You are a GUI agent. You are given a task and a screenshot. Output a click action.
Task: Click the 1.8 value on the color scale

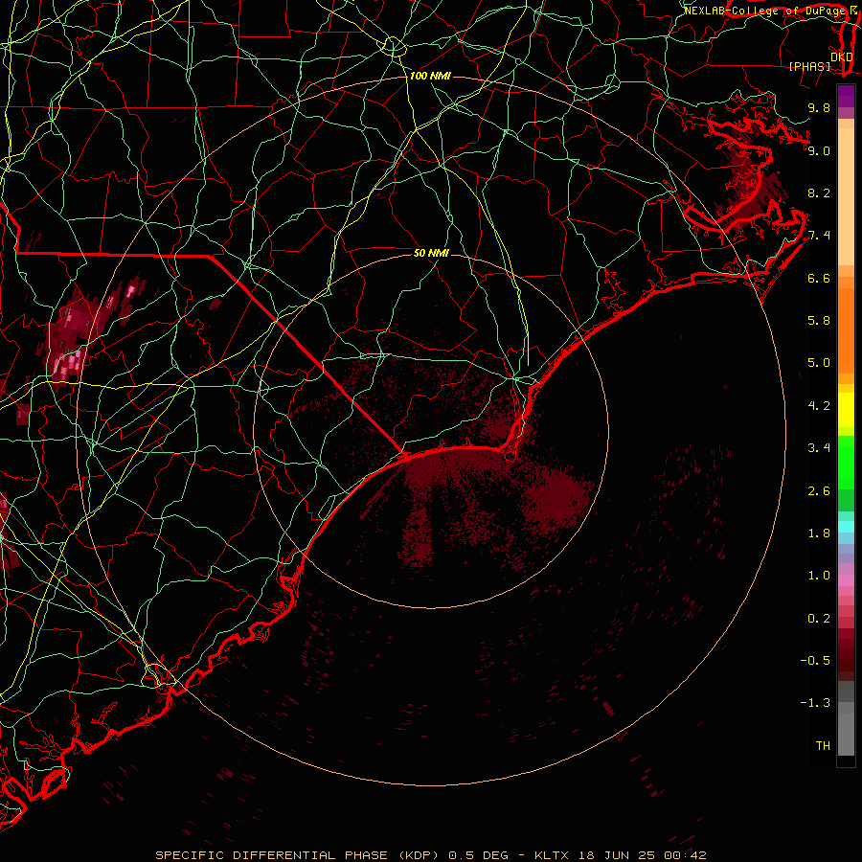point(819,533)
